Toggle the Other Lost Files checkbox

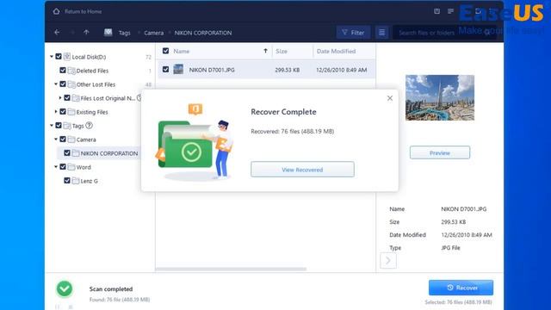click(x=63, y=84)
